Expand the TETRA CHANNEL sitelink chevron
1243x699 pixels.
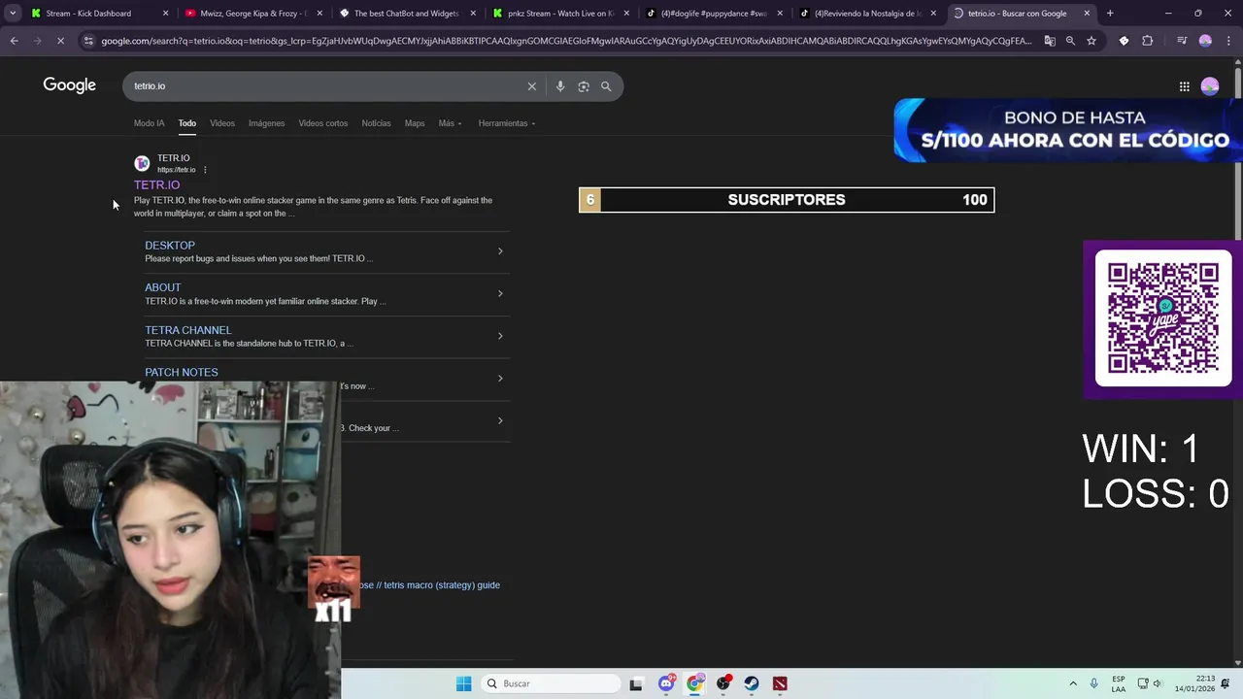pos(500,336)
